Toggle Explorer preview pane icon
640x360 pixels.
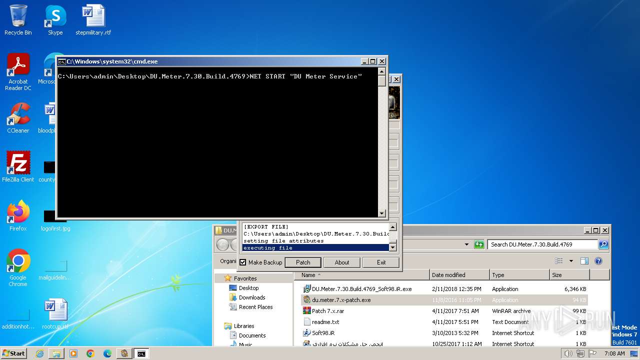coord(584,261)
